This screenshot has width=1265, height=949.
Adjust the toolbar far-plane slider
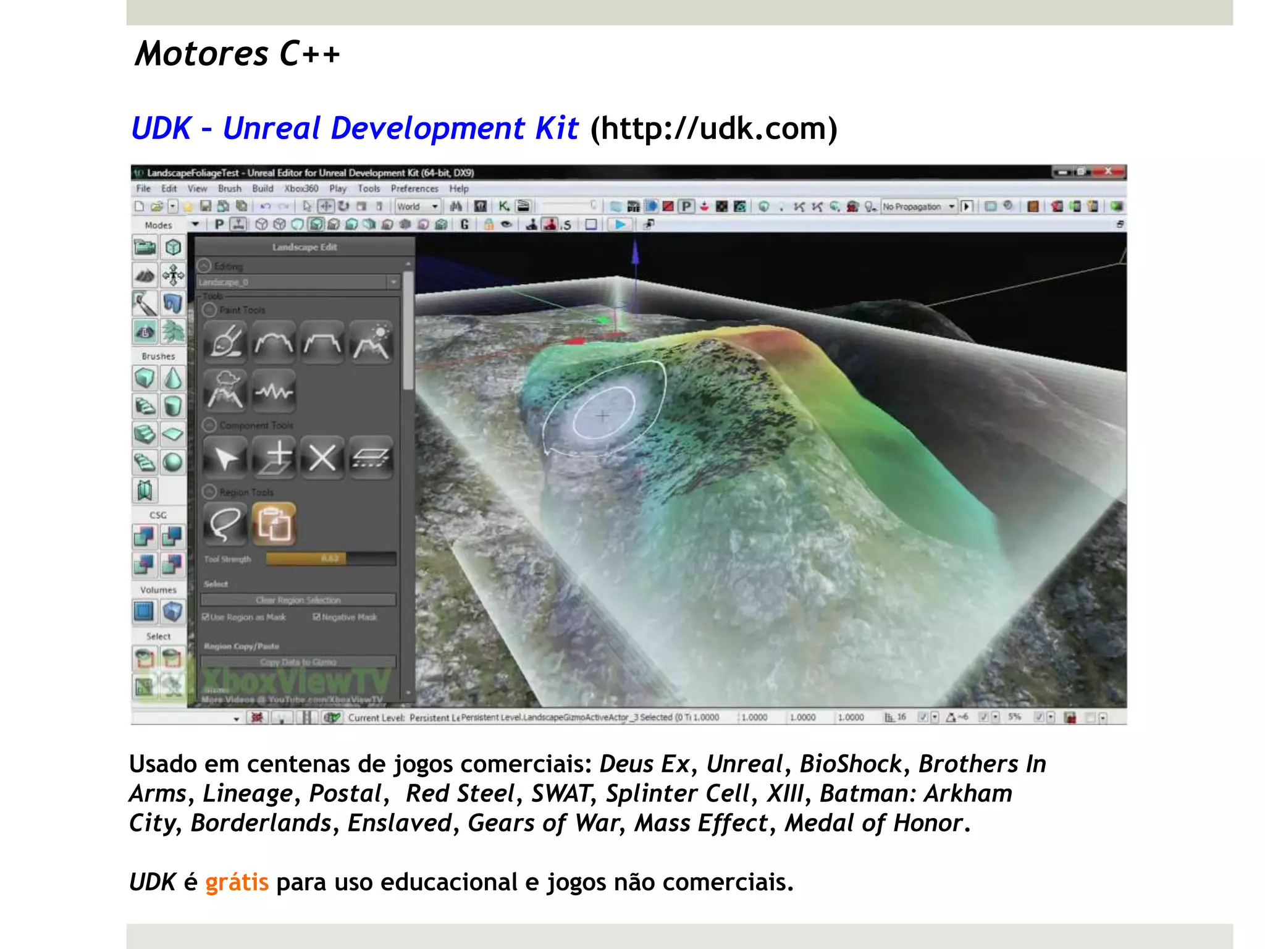pyautogui.click(x=569, y=205)
